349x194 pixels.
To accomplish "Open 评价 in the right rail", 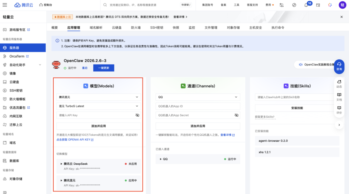I will point(339,110).
